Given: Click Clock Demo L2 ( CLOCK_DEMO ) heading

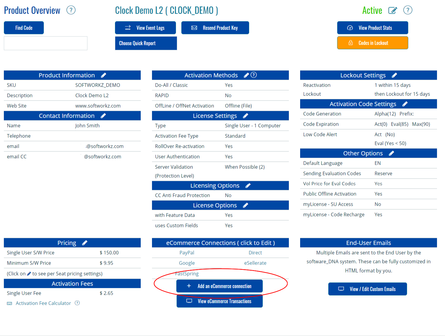Looking at the screenshot, I should (x=167, y=10).
